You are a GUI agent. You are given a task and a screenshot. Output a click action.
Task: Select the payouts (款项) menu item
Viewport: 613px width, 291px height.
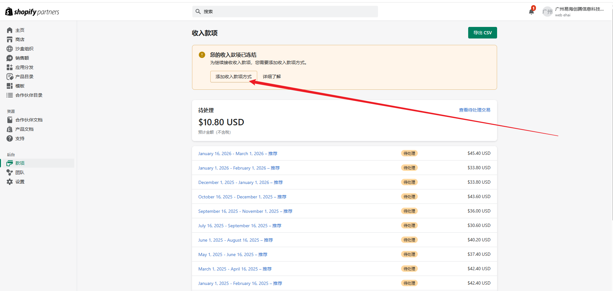[x=20, y=163]
